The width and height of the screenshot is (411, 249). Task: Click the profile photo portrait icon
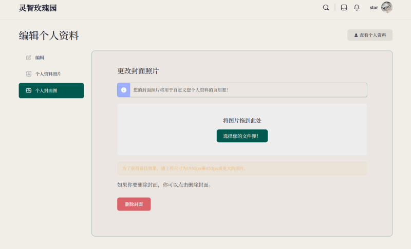coord(29,74)
